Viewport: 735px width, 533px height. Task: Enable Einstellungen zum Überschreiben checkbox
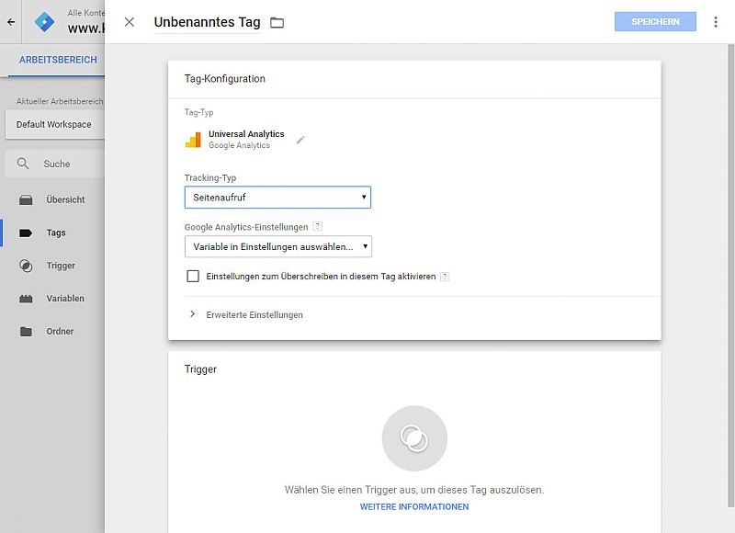193,276
